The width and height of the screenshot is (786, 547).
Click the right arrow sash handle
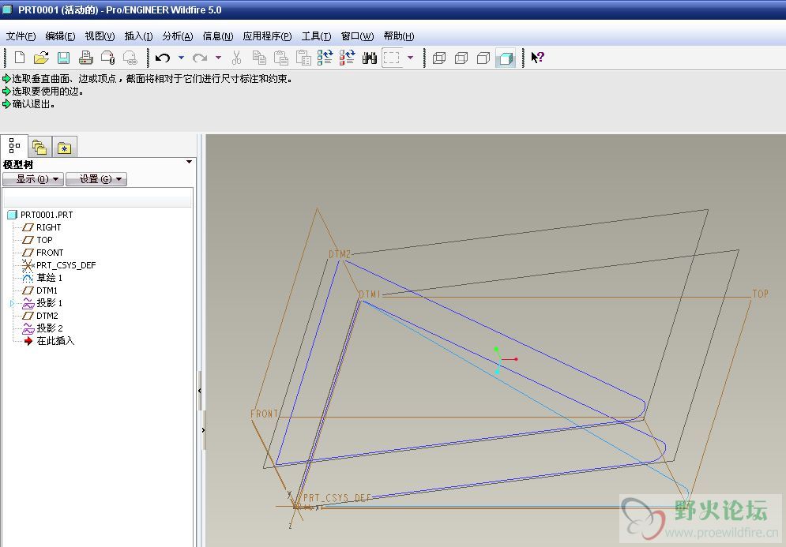(203, 429)
